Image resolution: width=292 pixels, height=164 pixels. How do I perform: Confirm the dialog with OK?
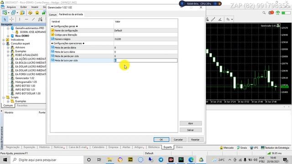point(161,140)
